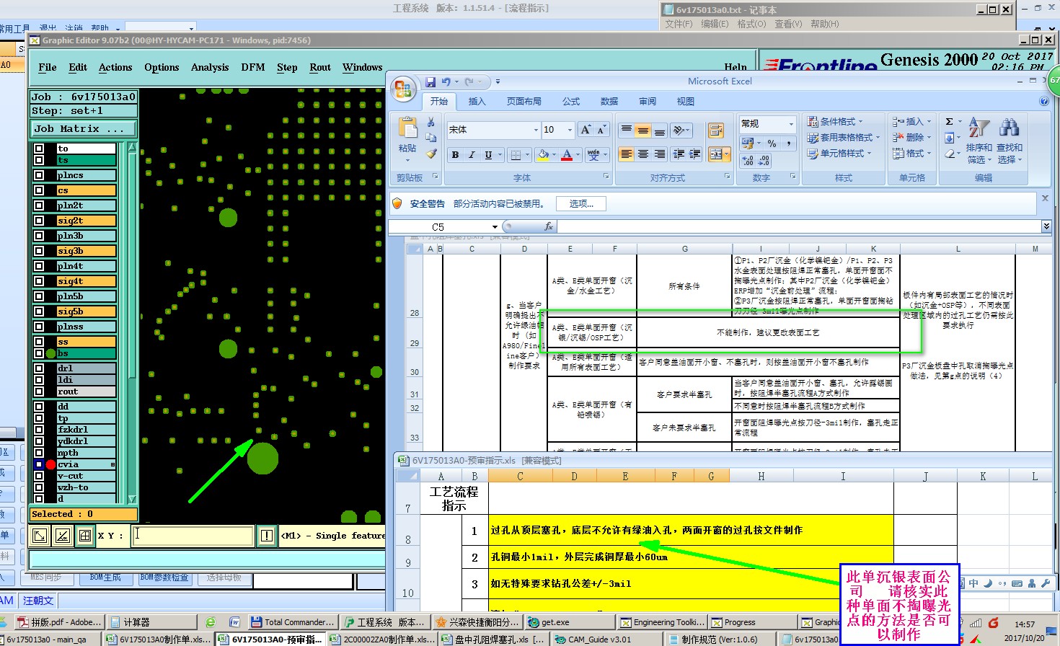Switch to the 页面布局 ribbon tab
The height and width of the screenshot is (646, 1060).
coord(524,102)
